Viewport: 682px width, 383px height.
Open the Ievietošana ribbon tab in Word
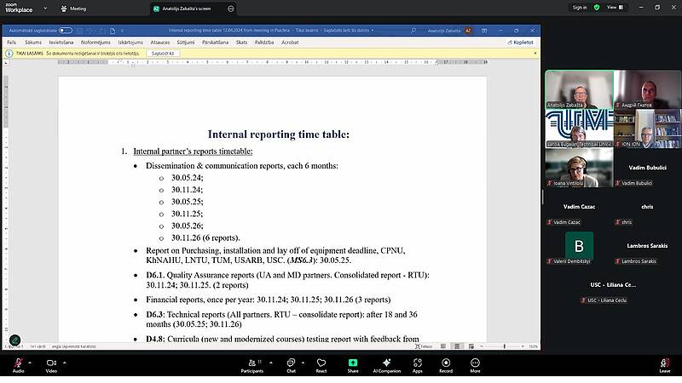[61, 41]
